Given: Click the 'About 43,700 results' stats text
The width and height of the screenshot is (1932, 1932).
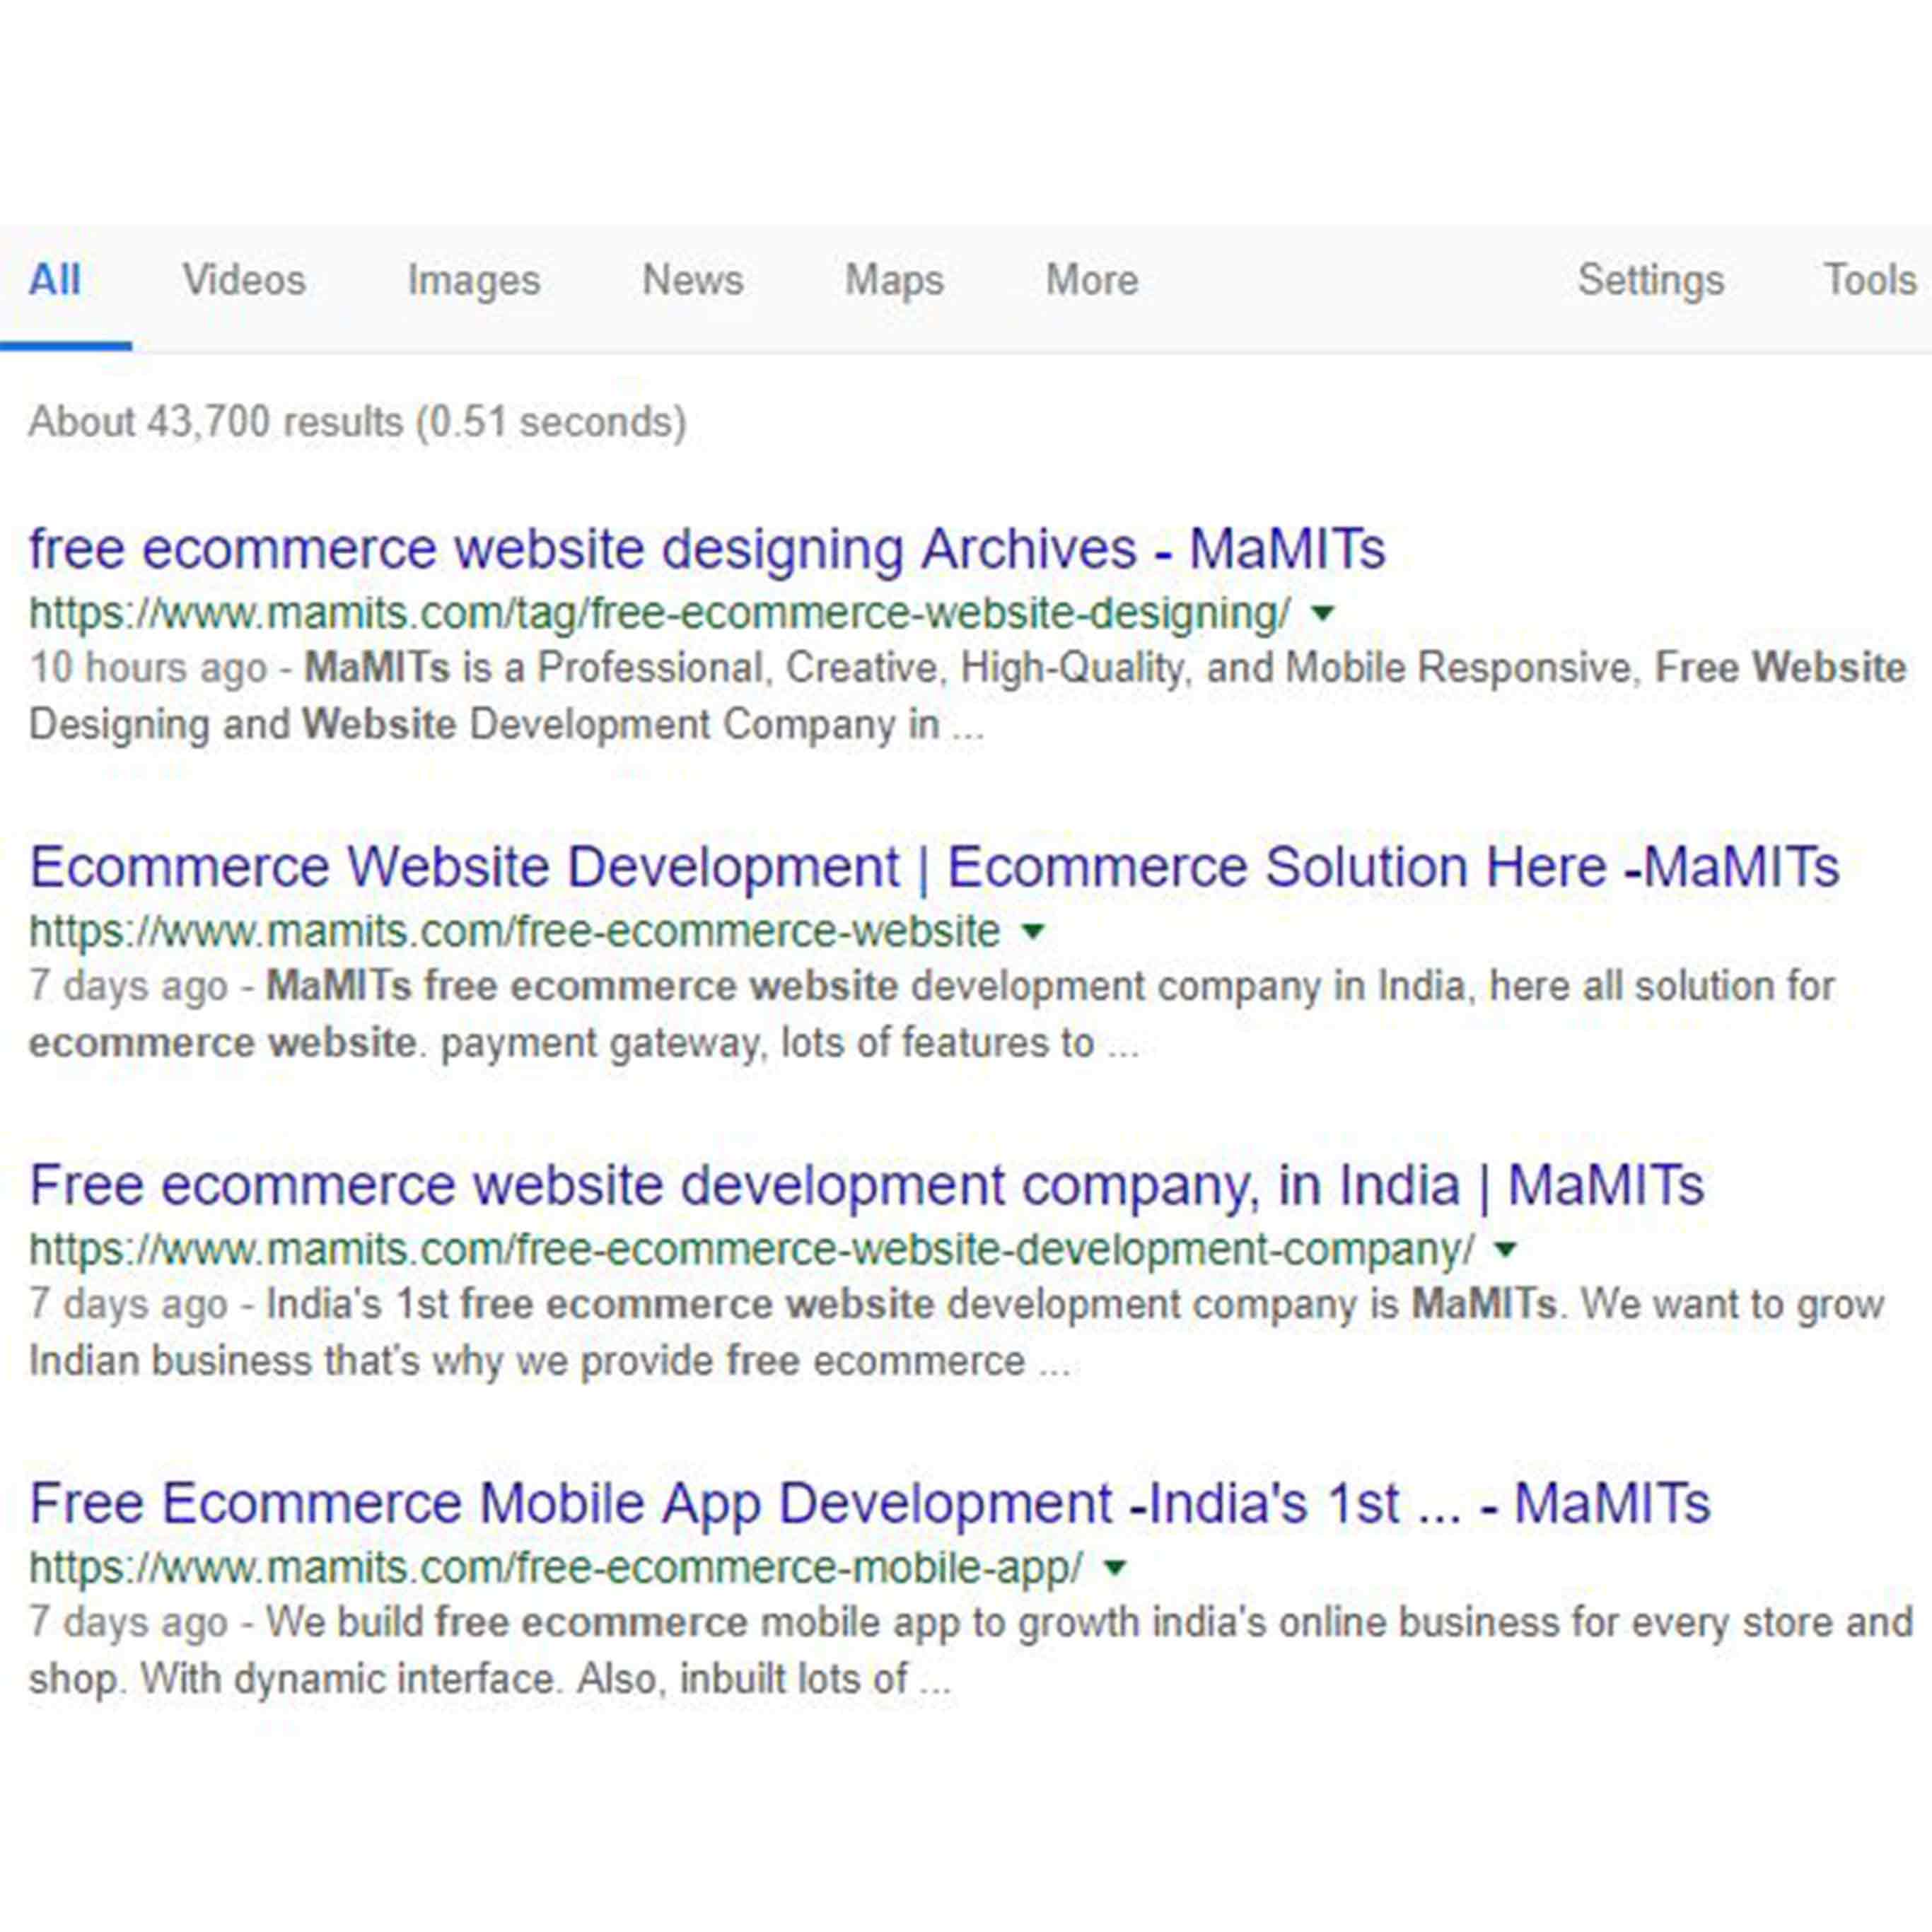Looking at the screenshot, I should coord(357,422).
